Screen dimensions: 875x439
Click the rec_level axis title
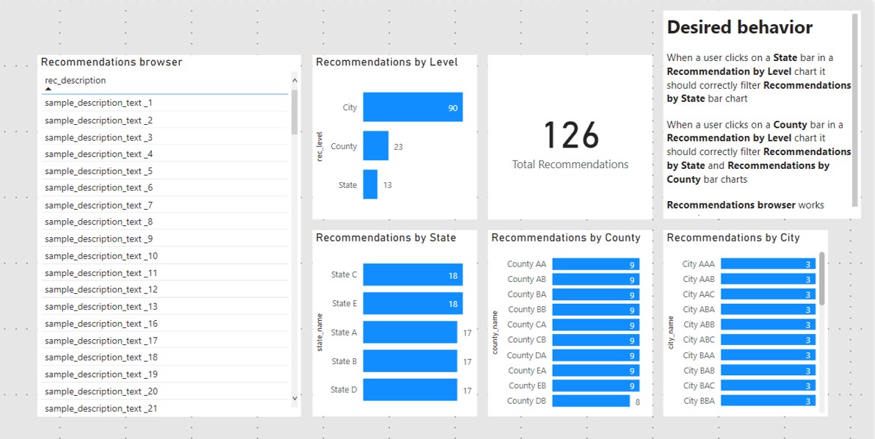point(320,147)
